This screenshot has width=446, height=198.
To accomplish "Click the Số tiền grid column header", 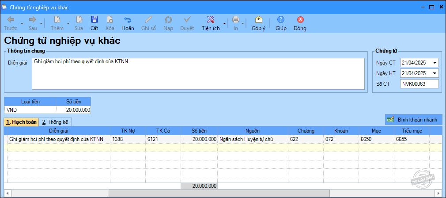I will (x=199, y=131).
